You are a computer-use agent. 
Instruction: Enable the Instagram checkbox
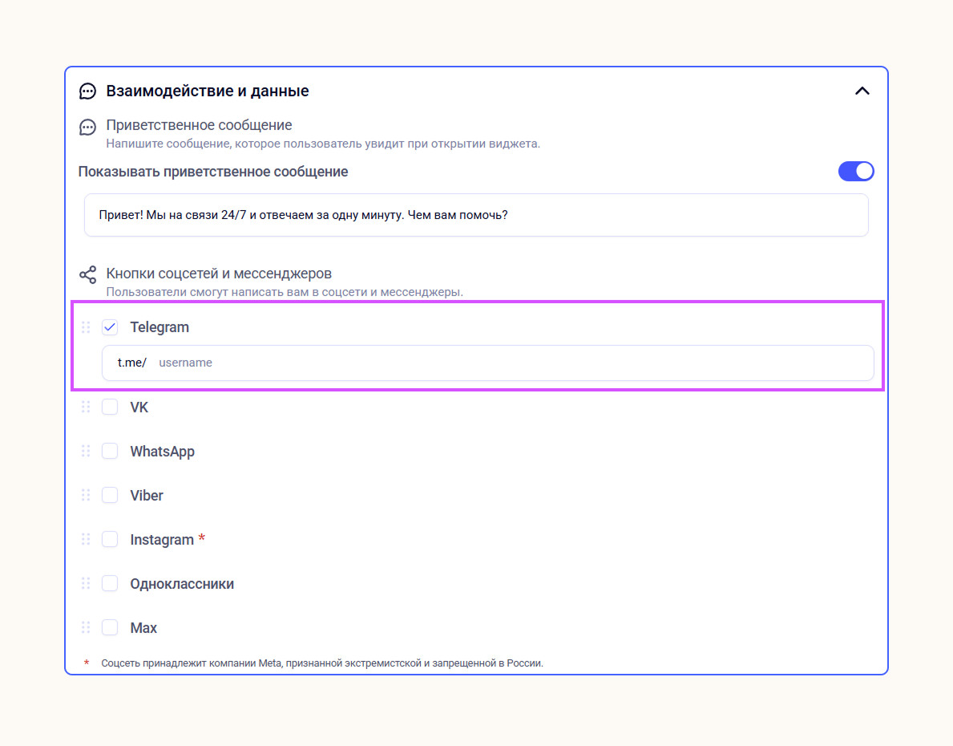click(x=110, y=540)
